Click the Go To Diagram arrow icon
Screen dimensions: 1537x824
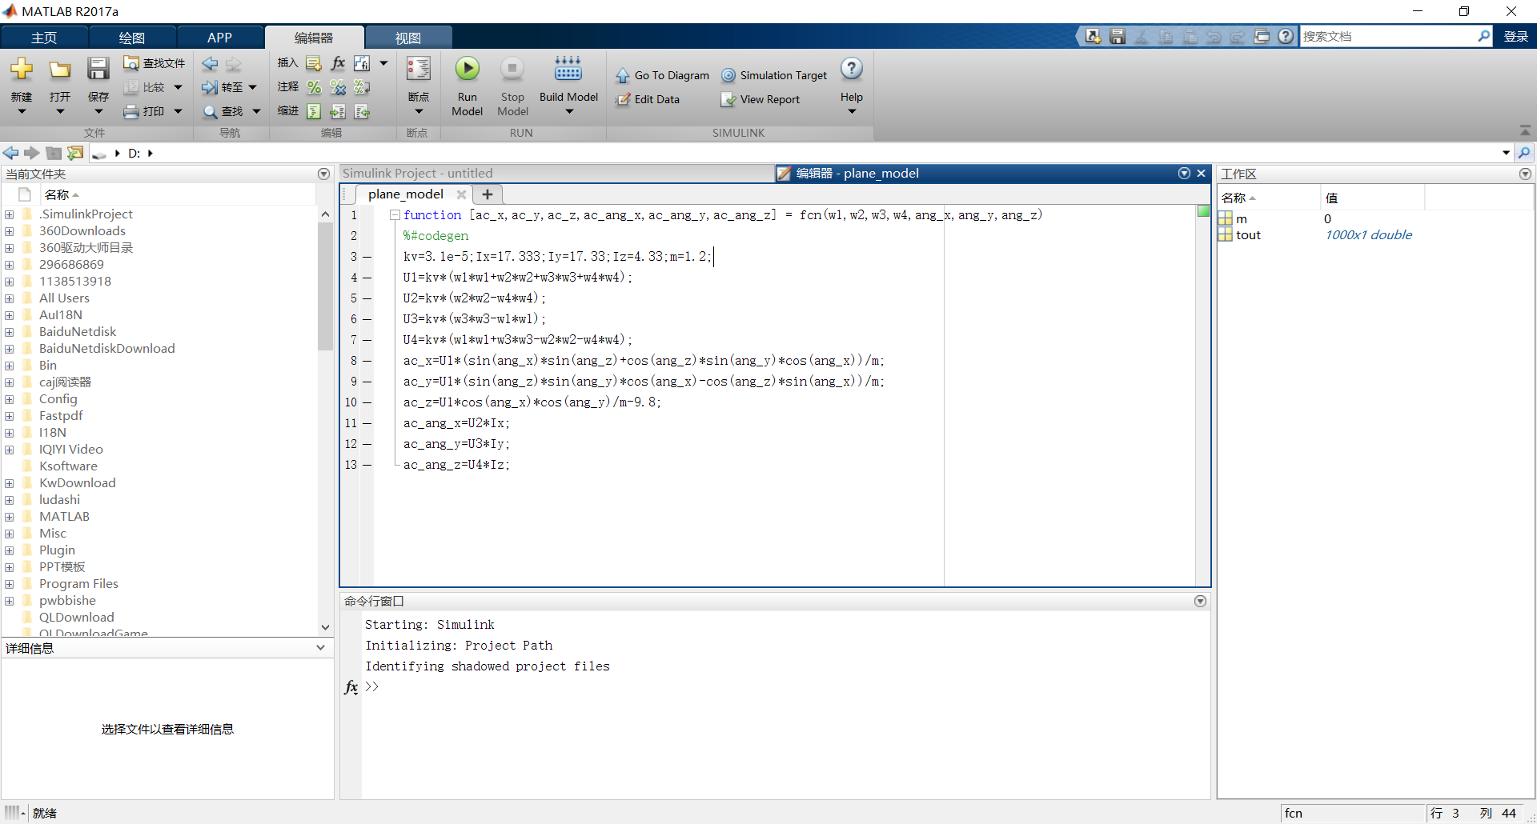pos(622,76)
